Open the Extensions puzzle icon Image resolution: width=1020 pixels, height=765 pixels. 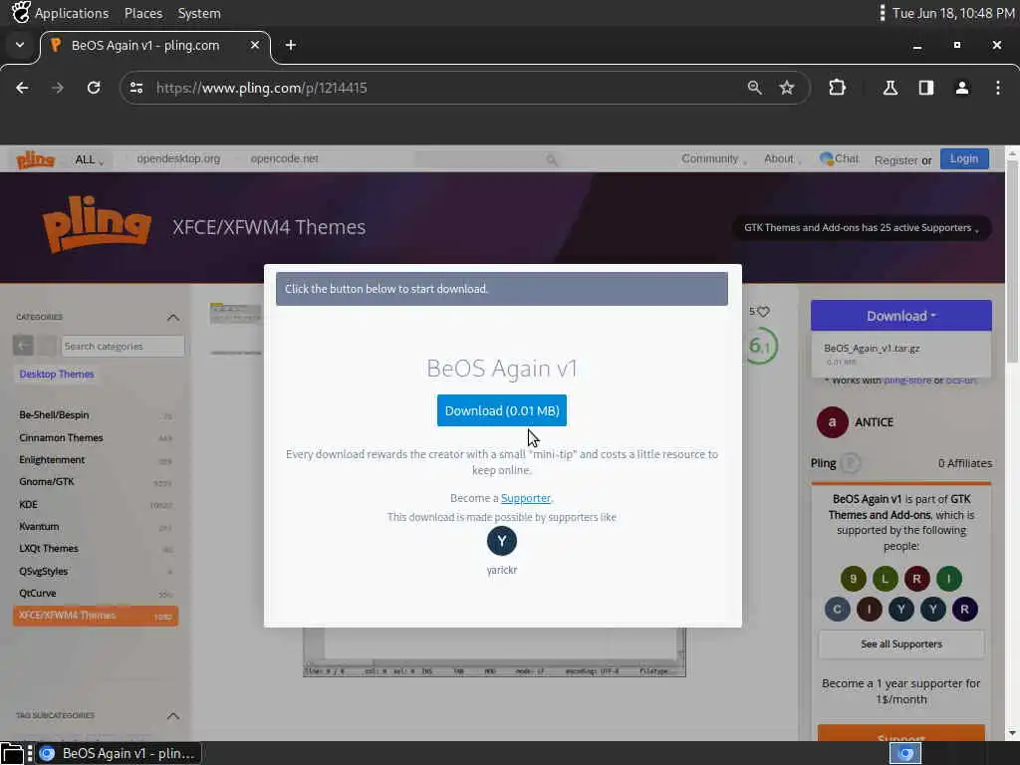pyautogui.click(x=837, y=88)
